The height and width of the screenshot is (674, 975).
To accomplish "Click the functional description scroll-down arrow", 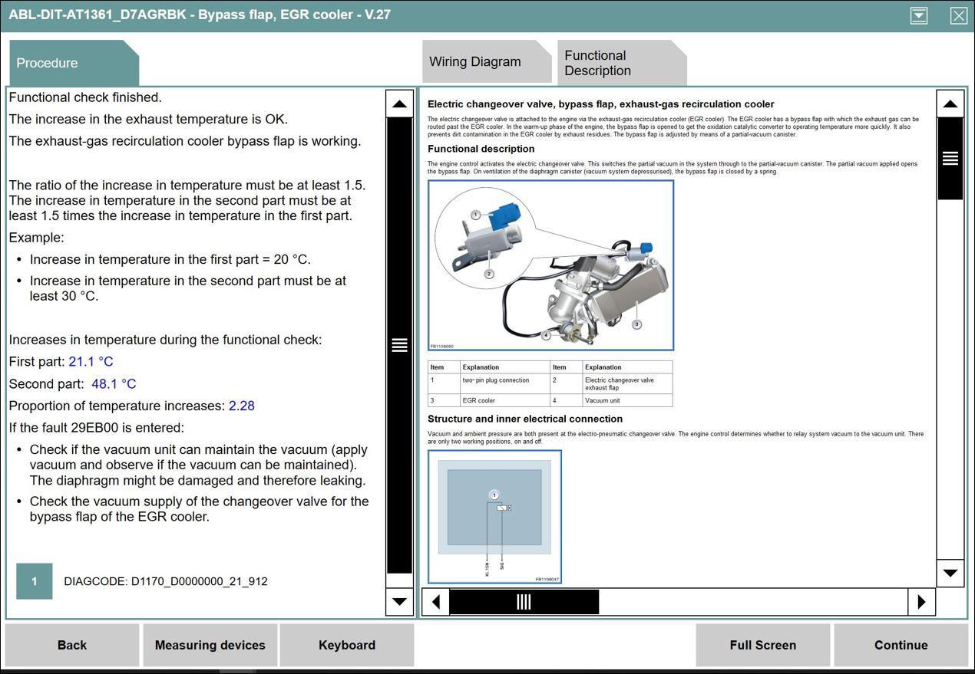I will pyautogui.click(x=950, y=573).
